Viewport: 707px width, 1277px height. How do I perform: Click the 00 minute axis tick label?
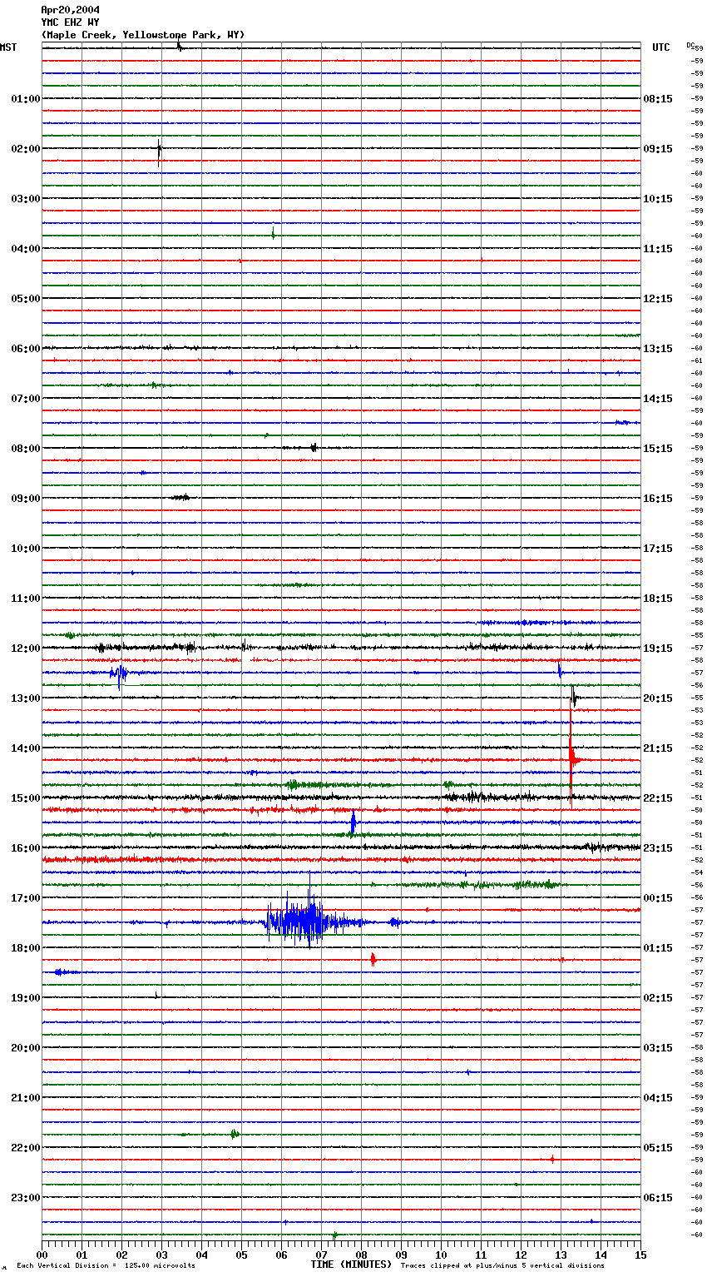click(42, 1255)
